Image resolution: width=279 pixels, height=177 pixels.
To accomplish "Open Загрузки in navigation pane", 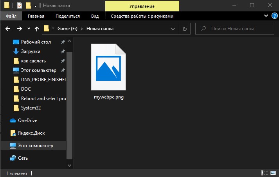I will tap(31, 51).
